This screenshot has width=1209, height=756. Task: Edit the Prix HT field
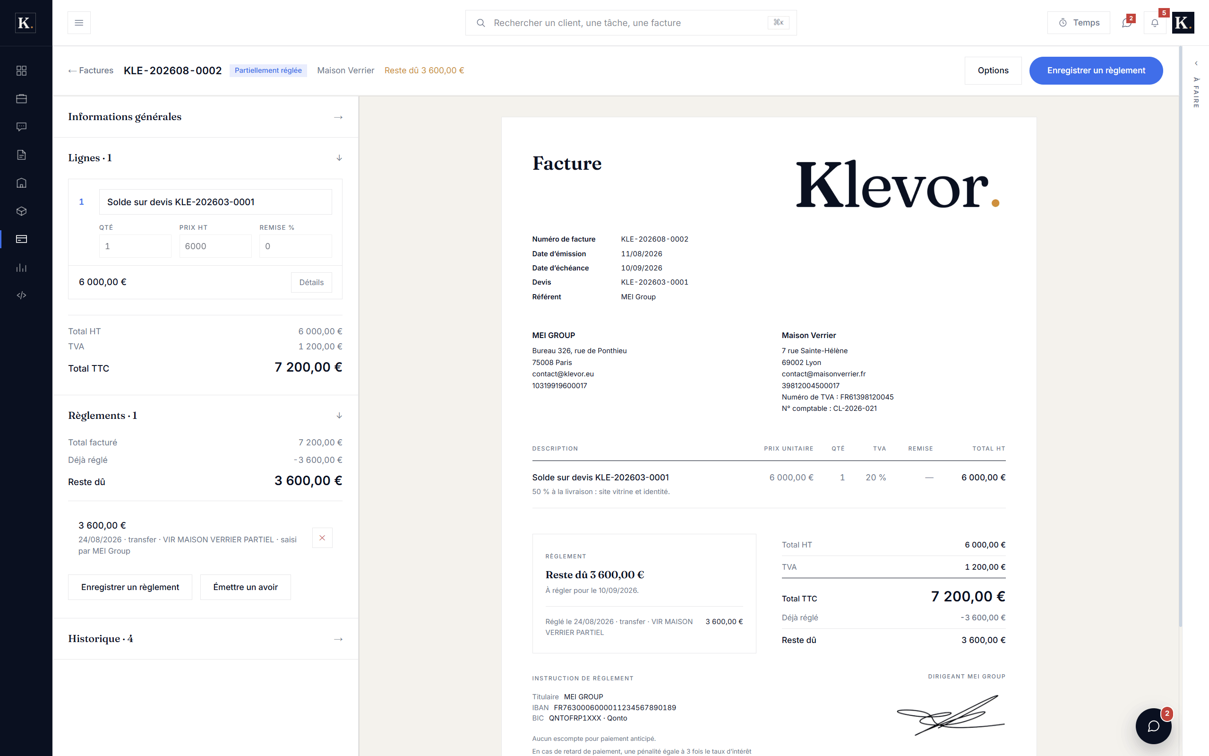(x=215, y=246)
